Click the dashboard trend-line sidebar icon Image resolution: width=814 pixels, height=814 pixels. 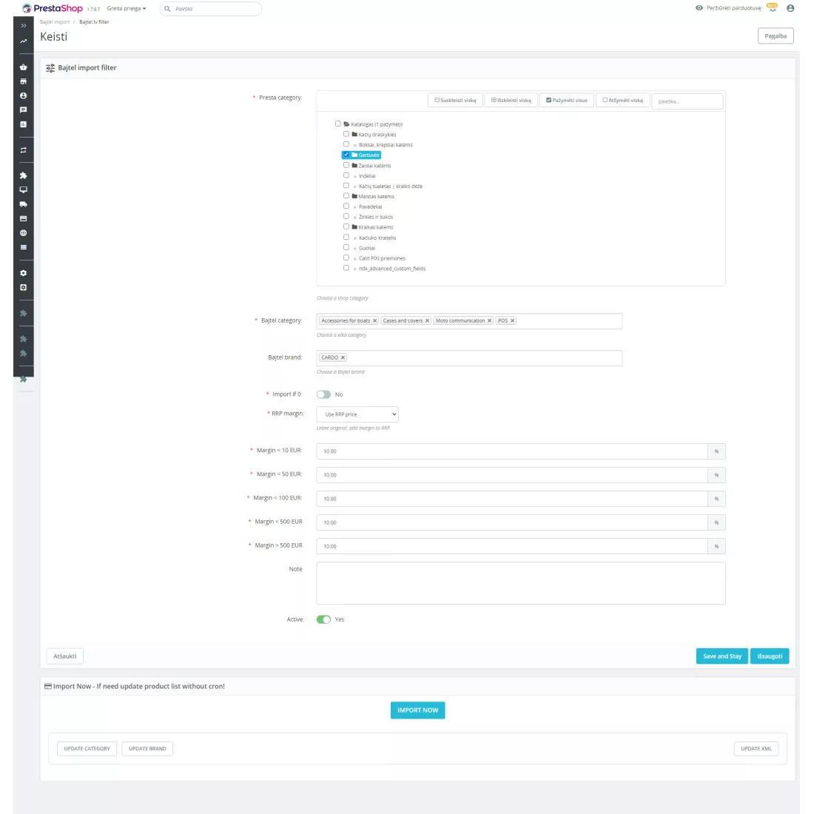(x=23, y=41)
